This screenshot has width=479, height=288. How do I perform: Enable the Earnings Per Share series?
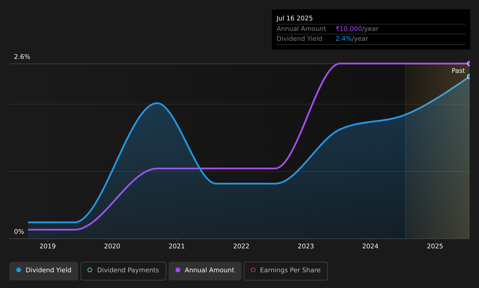[286, 271]
